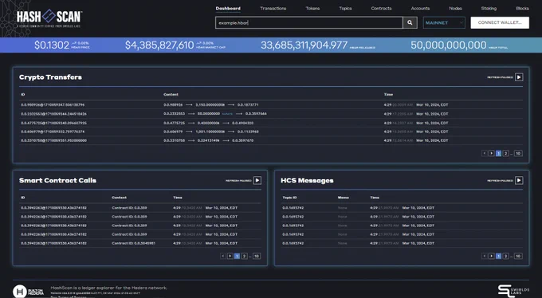
Task: Go to previous page in Crypto Transfers
Action: pos(485,154)
